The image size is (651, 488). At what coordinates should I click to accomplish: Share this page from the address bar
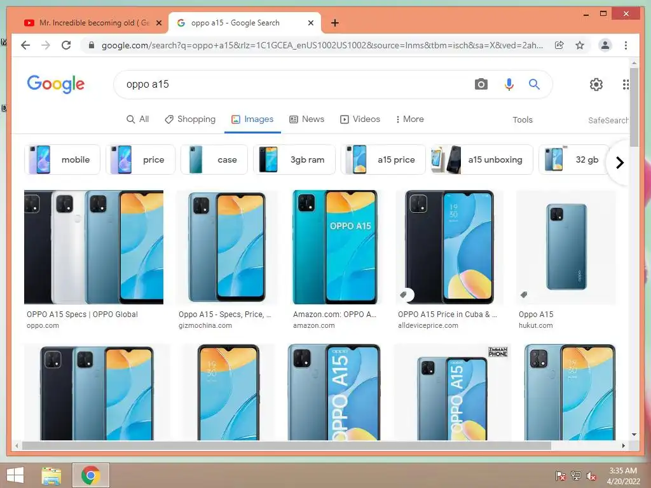point(559,45)
